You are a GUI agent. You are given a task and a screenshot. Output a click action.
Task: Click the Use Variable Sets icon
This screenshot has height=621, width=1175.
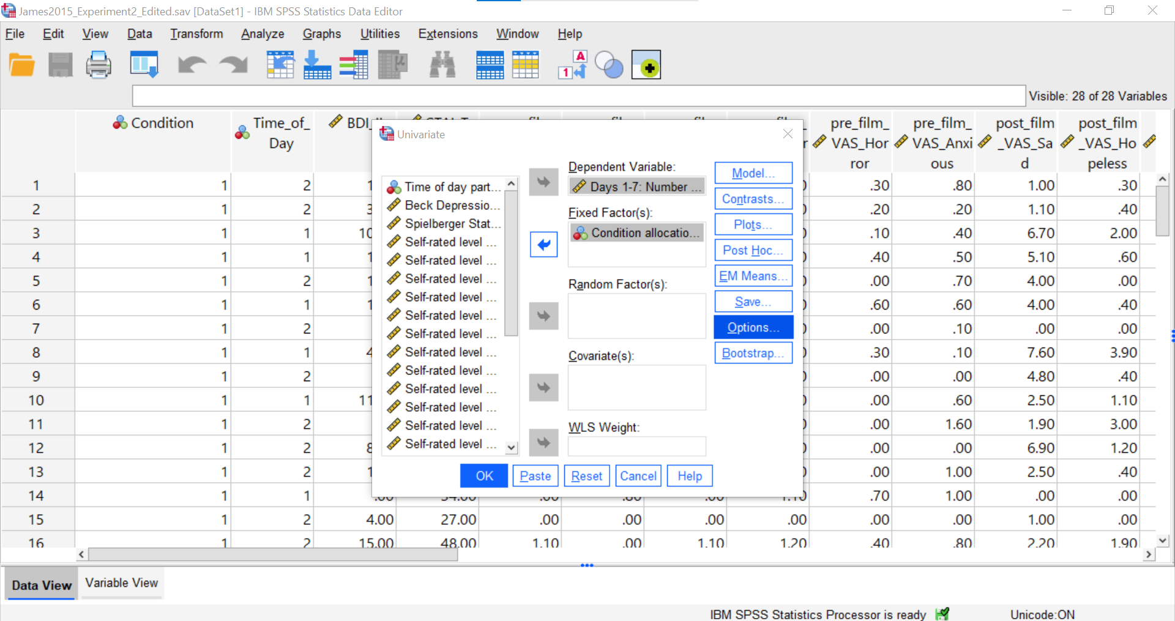point(609,65)
